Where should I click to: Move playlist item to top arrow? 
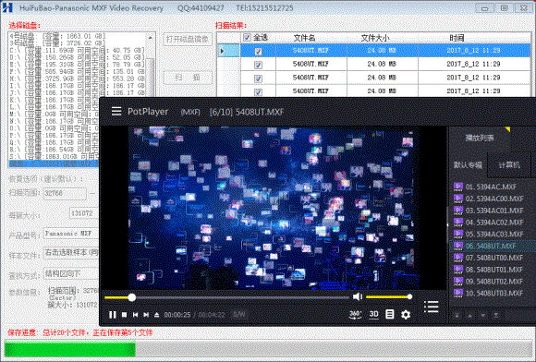457,315
